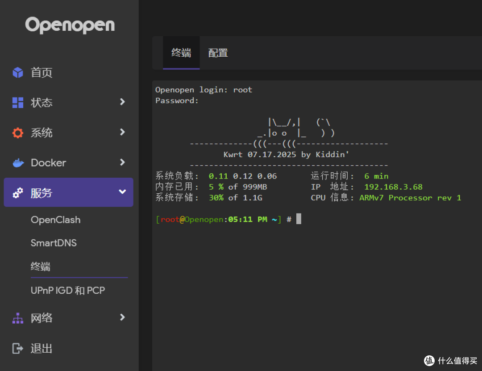
Task: Select 终端 in the sidebar submenu
Action: pyautogui.click(x=41, y=267)
